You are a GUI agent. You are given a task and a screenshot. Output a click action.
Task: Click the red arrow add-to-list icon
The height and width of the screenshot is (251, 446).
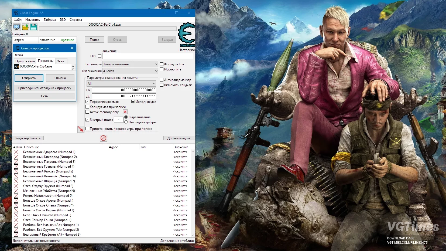coord(81,129)
